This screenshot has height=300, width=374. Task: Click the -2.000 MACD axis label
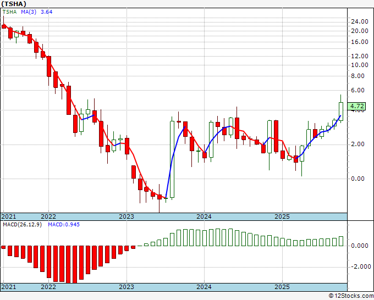(361, 266)
